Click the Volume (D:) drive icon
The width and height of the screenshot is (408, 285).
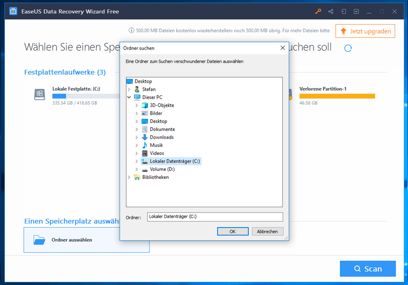click(145, 170)
